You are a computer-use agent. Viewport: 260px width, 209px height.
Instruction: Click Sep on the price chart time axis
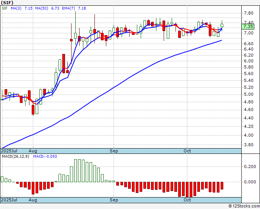[x=114, y=151]
